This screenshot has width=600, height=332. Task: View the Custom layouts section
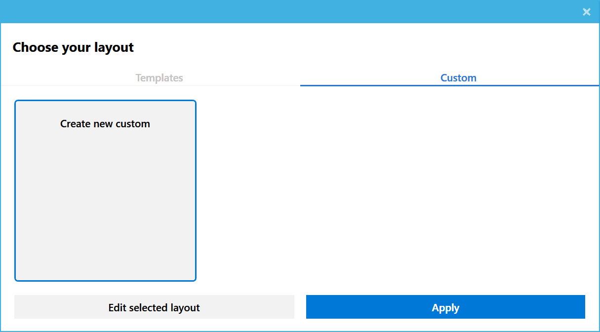click(x=458, y=77)
